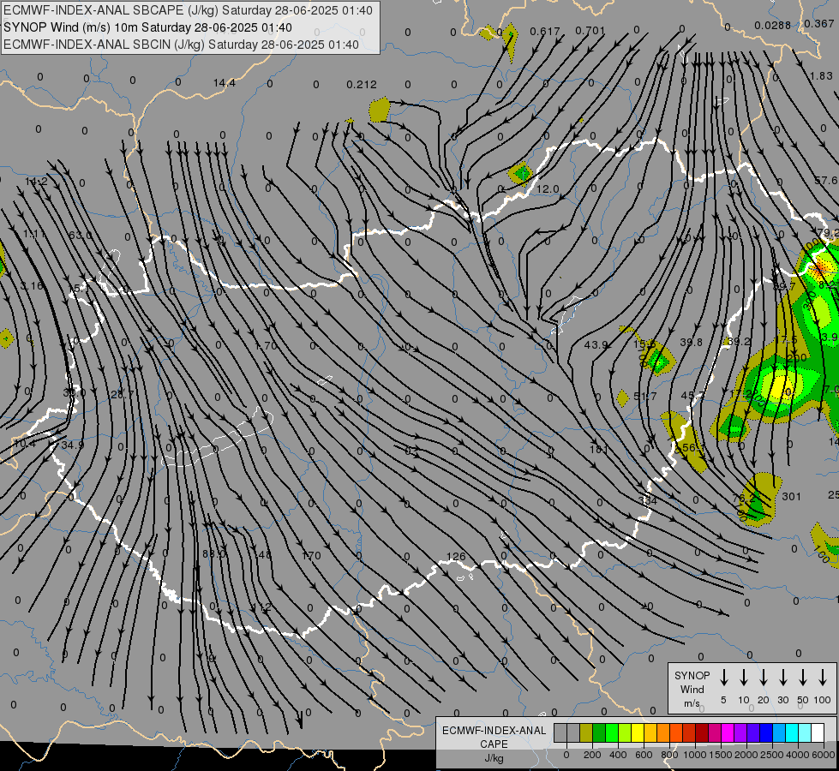Pick the white CAPE legend swatch
The height and width of the screenshot is (771, 839).
(x=818, y=732)
